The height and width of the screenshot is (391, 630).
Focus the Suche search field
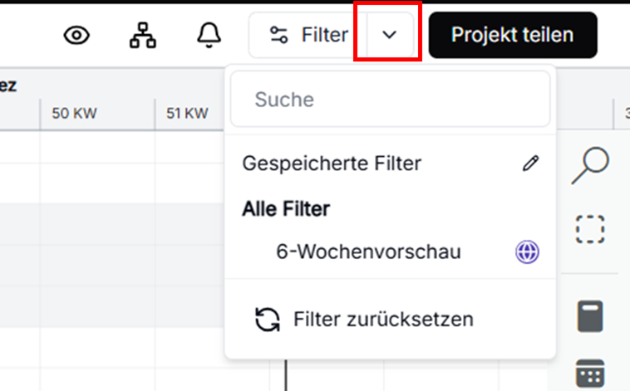pos(390,100)
